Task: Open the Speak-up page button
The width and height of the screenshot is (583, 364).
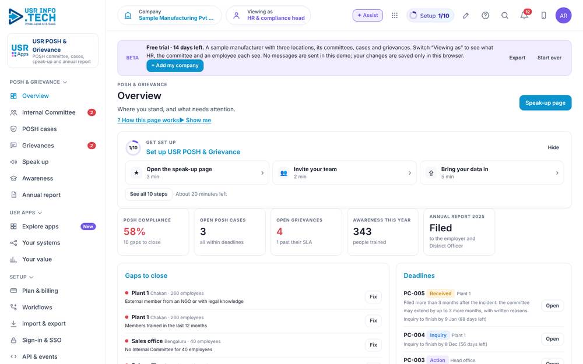Action: tap(545, 103)
